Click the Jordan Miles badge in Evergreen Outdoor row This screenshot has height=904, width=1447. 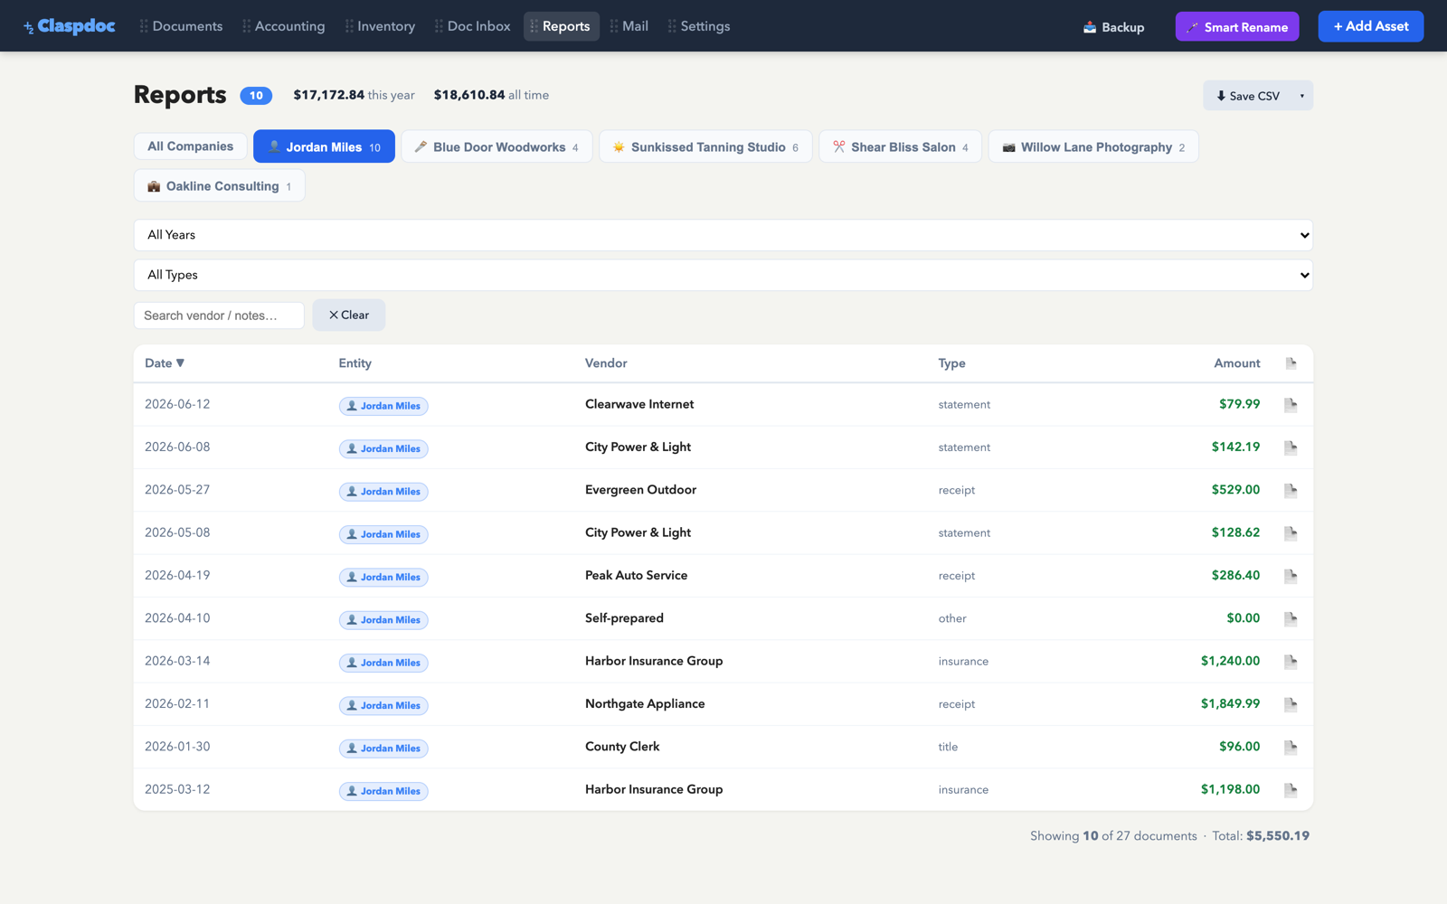tap(383, 492)
